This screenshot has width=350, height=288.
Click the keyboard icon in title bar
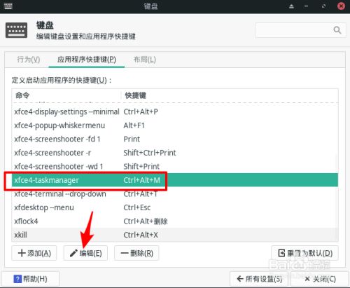(x=8, y=6)
